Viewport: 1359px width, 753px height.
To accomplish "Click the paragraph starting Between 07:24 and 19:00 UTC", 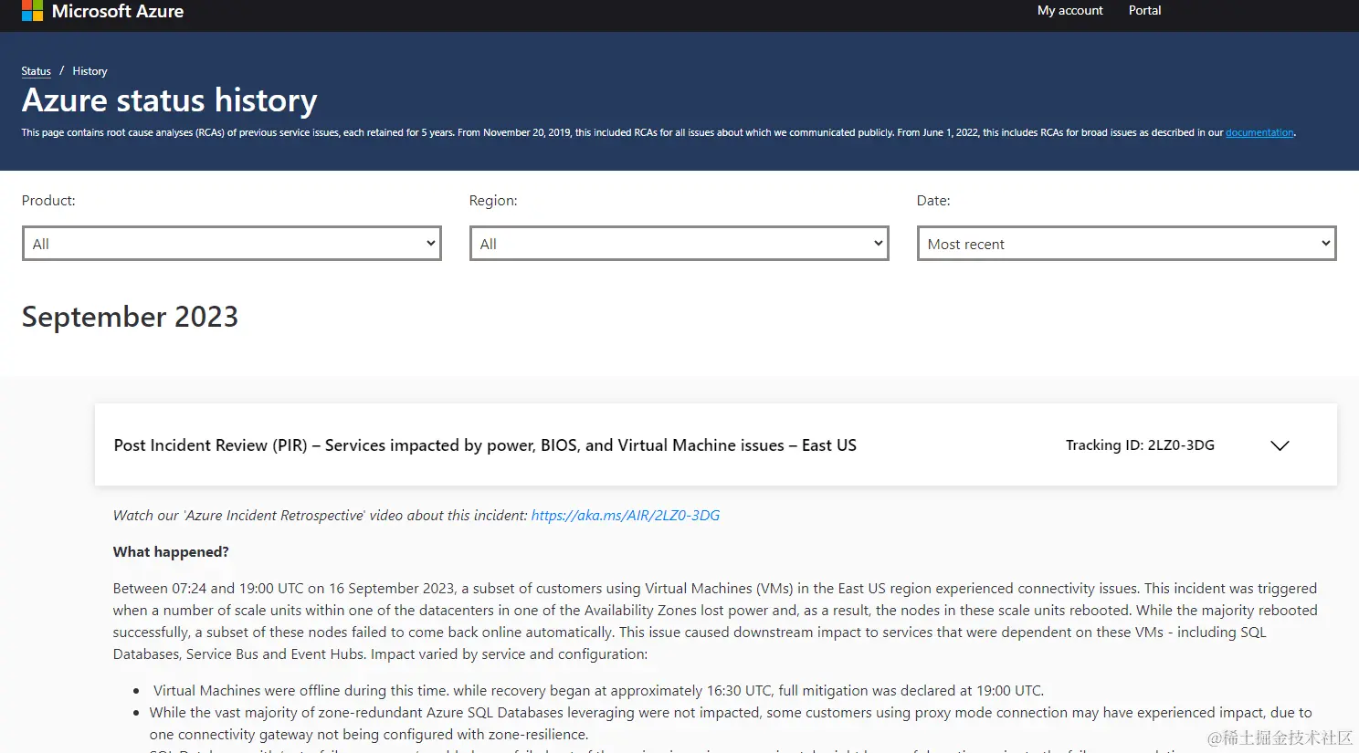I will click(x=715, y=622).
